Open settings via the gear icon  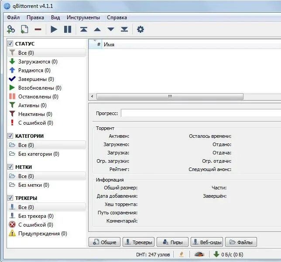coord(140,29)
